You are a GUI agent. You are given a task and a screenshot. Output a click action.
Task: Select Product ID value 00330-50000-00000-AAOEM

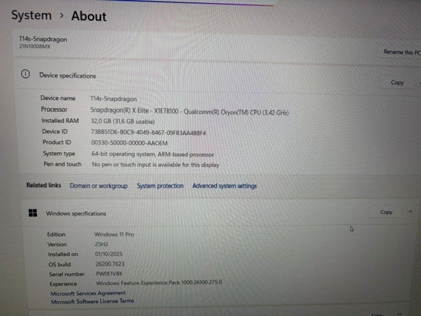coord(130,143)
